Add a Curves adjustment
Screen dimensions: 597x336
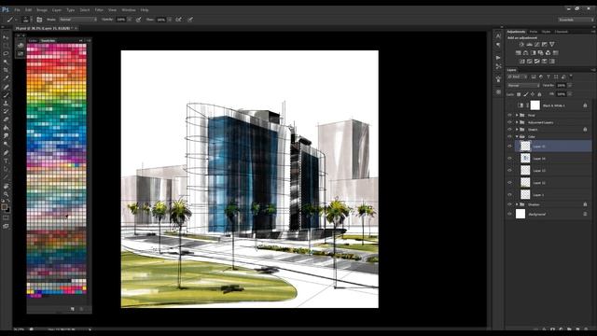coord(537,45)
